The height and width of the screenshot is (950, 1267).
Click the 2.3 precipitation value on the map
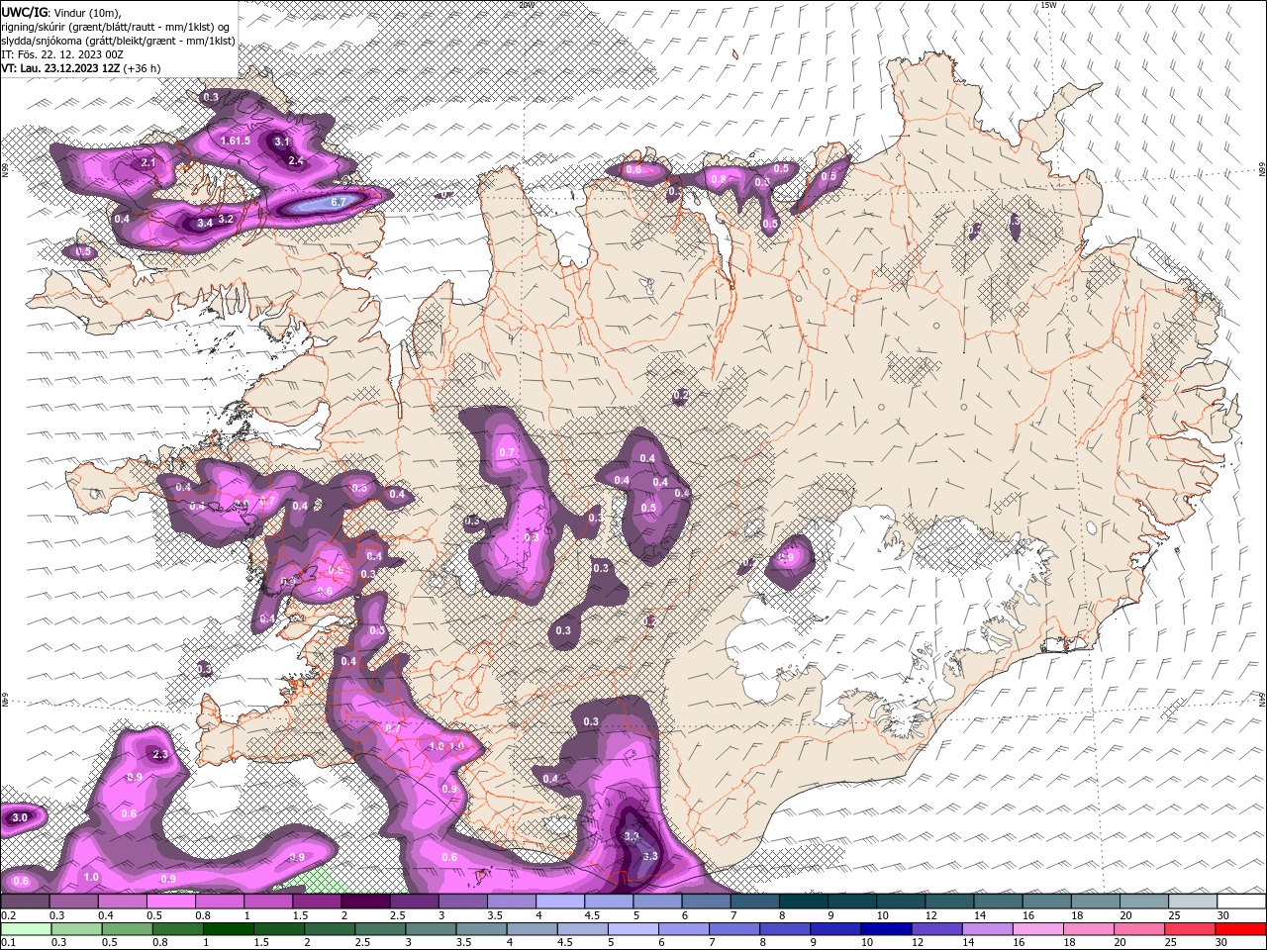pyautogui.click(x=160, y=754)
